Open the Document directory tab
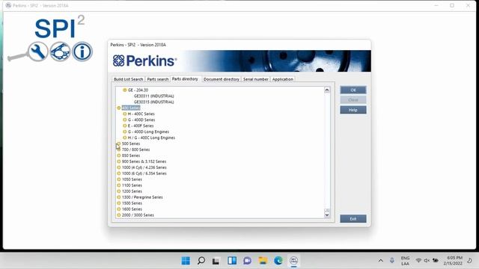This screenshot has width=479, height=269. (x=222, y=79)
